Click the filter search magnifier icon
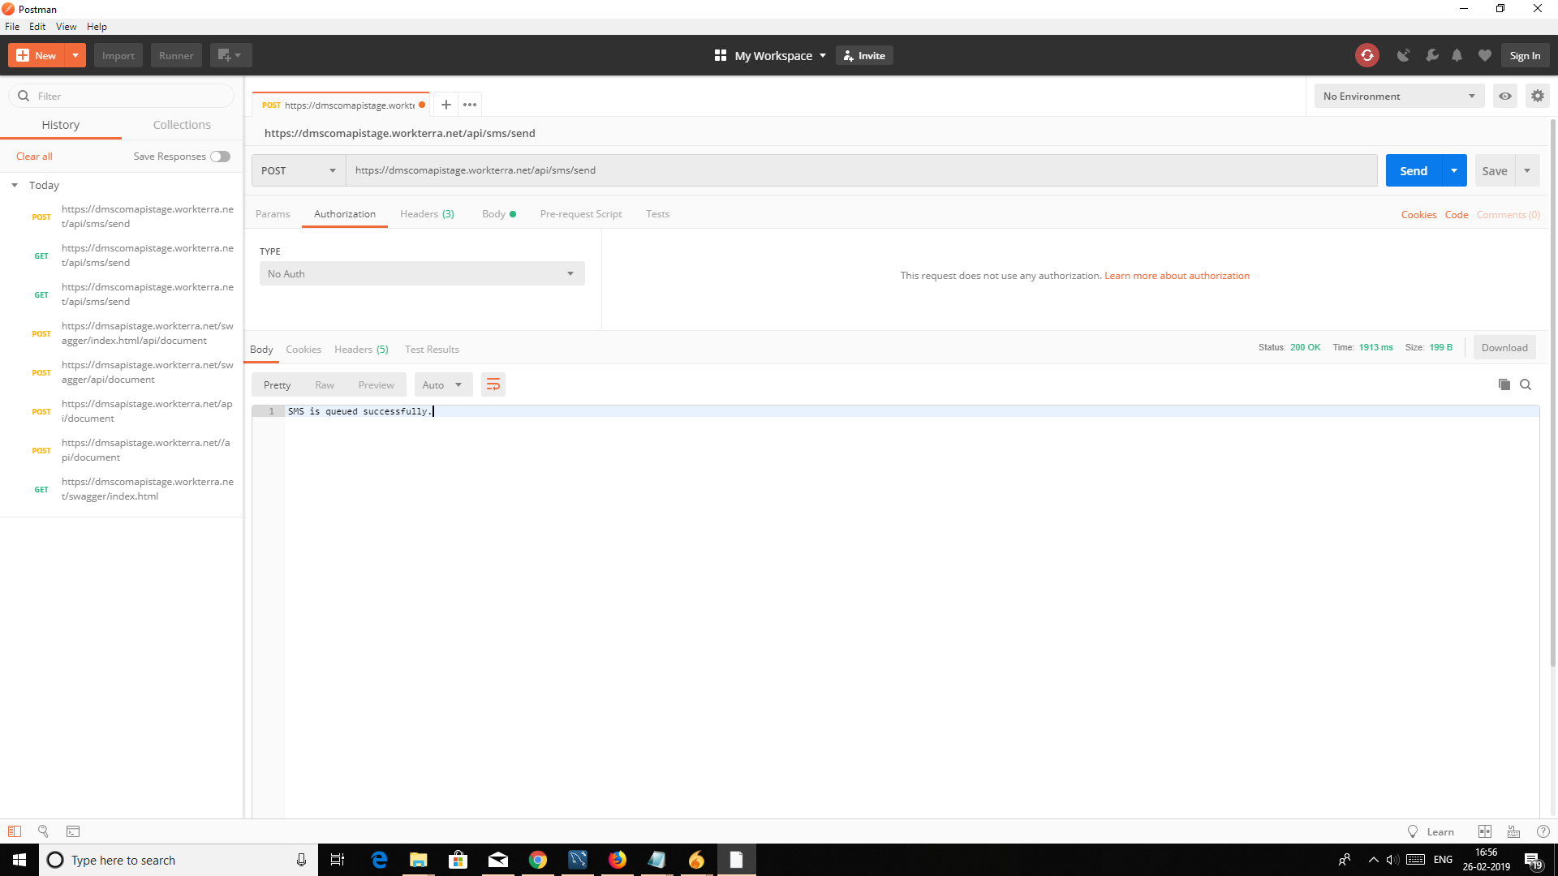 (x=24, y=96)
